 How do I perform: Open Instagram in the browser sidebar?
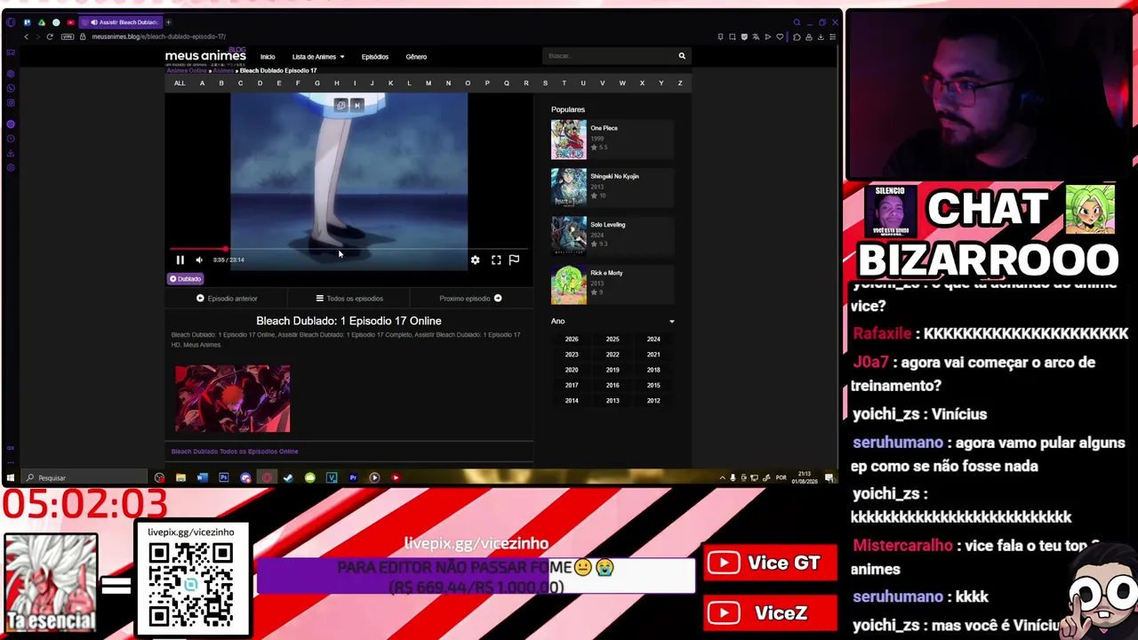(11, 103)
